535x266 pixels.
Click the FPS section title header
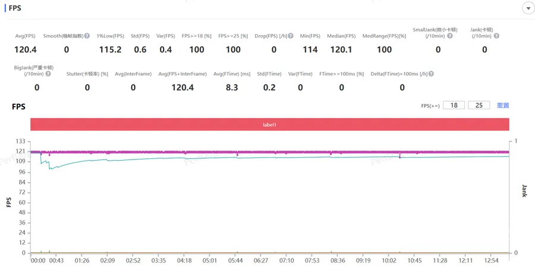click(x=15, y=8)
